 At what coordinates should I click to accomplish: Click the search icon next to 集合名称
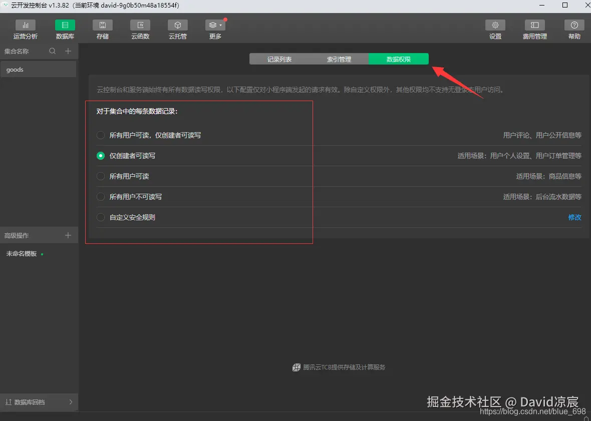pos(52,51)
